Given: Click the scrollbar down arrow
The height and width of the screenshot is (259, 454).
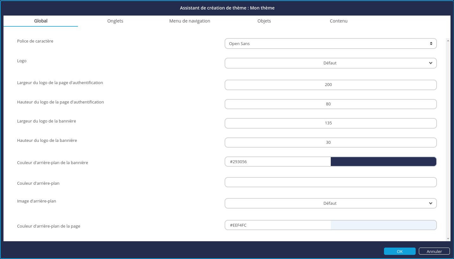Looking at the screenshot, I should (448, 239).
